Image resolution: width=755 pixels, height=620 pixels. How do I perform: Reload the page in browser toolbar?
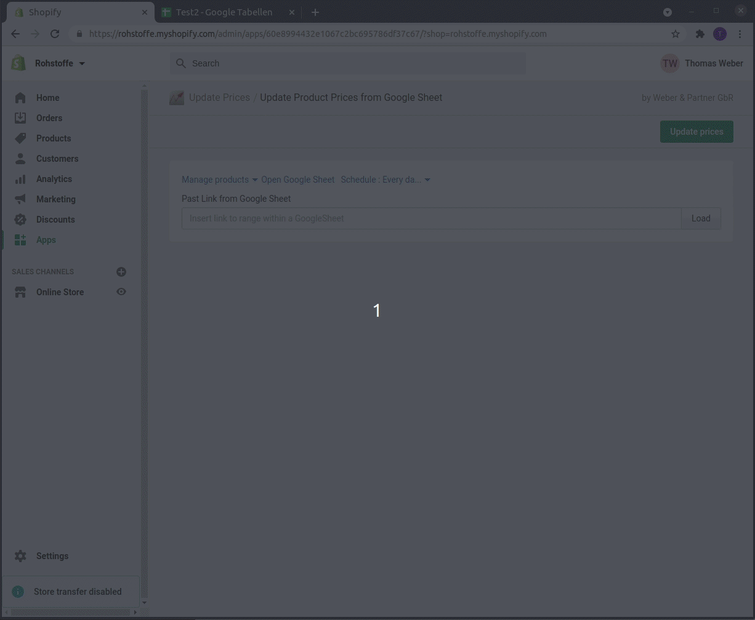tap(55, 34)
